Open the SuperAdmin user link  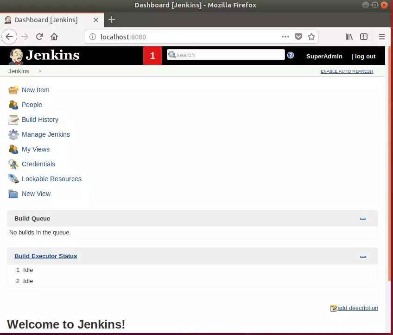tap(324, 57)
